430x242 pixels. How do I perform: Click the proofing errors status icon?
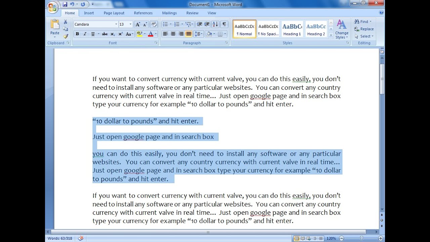[81, 238]
